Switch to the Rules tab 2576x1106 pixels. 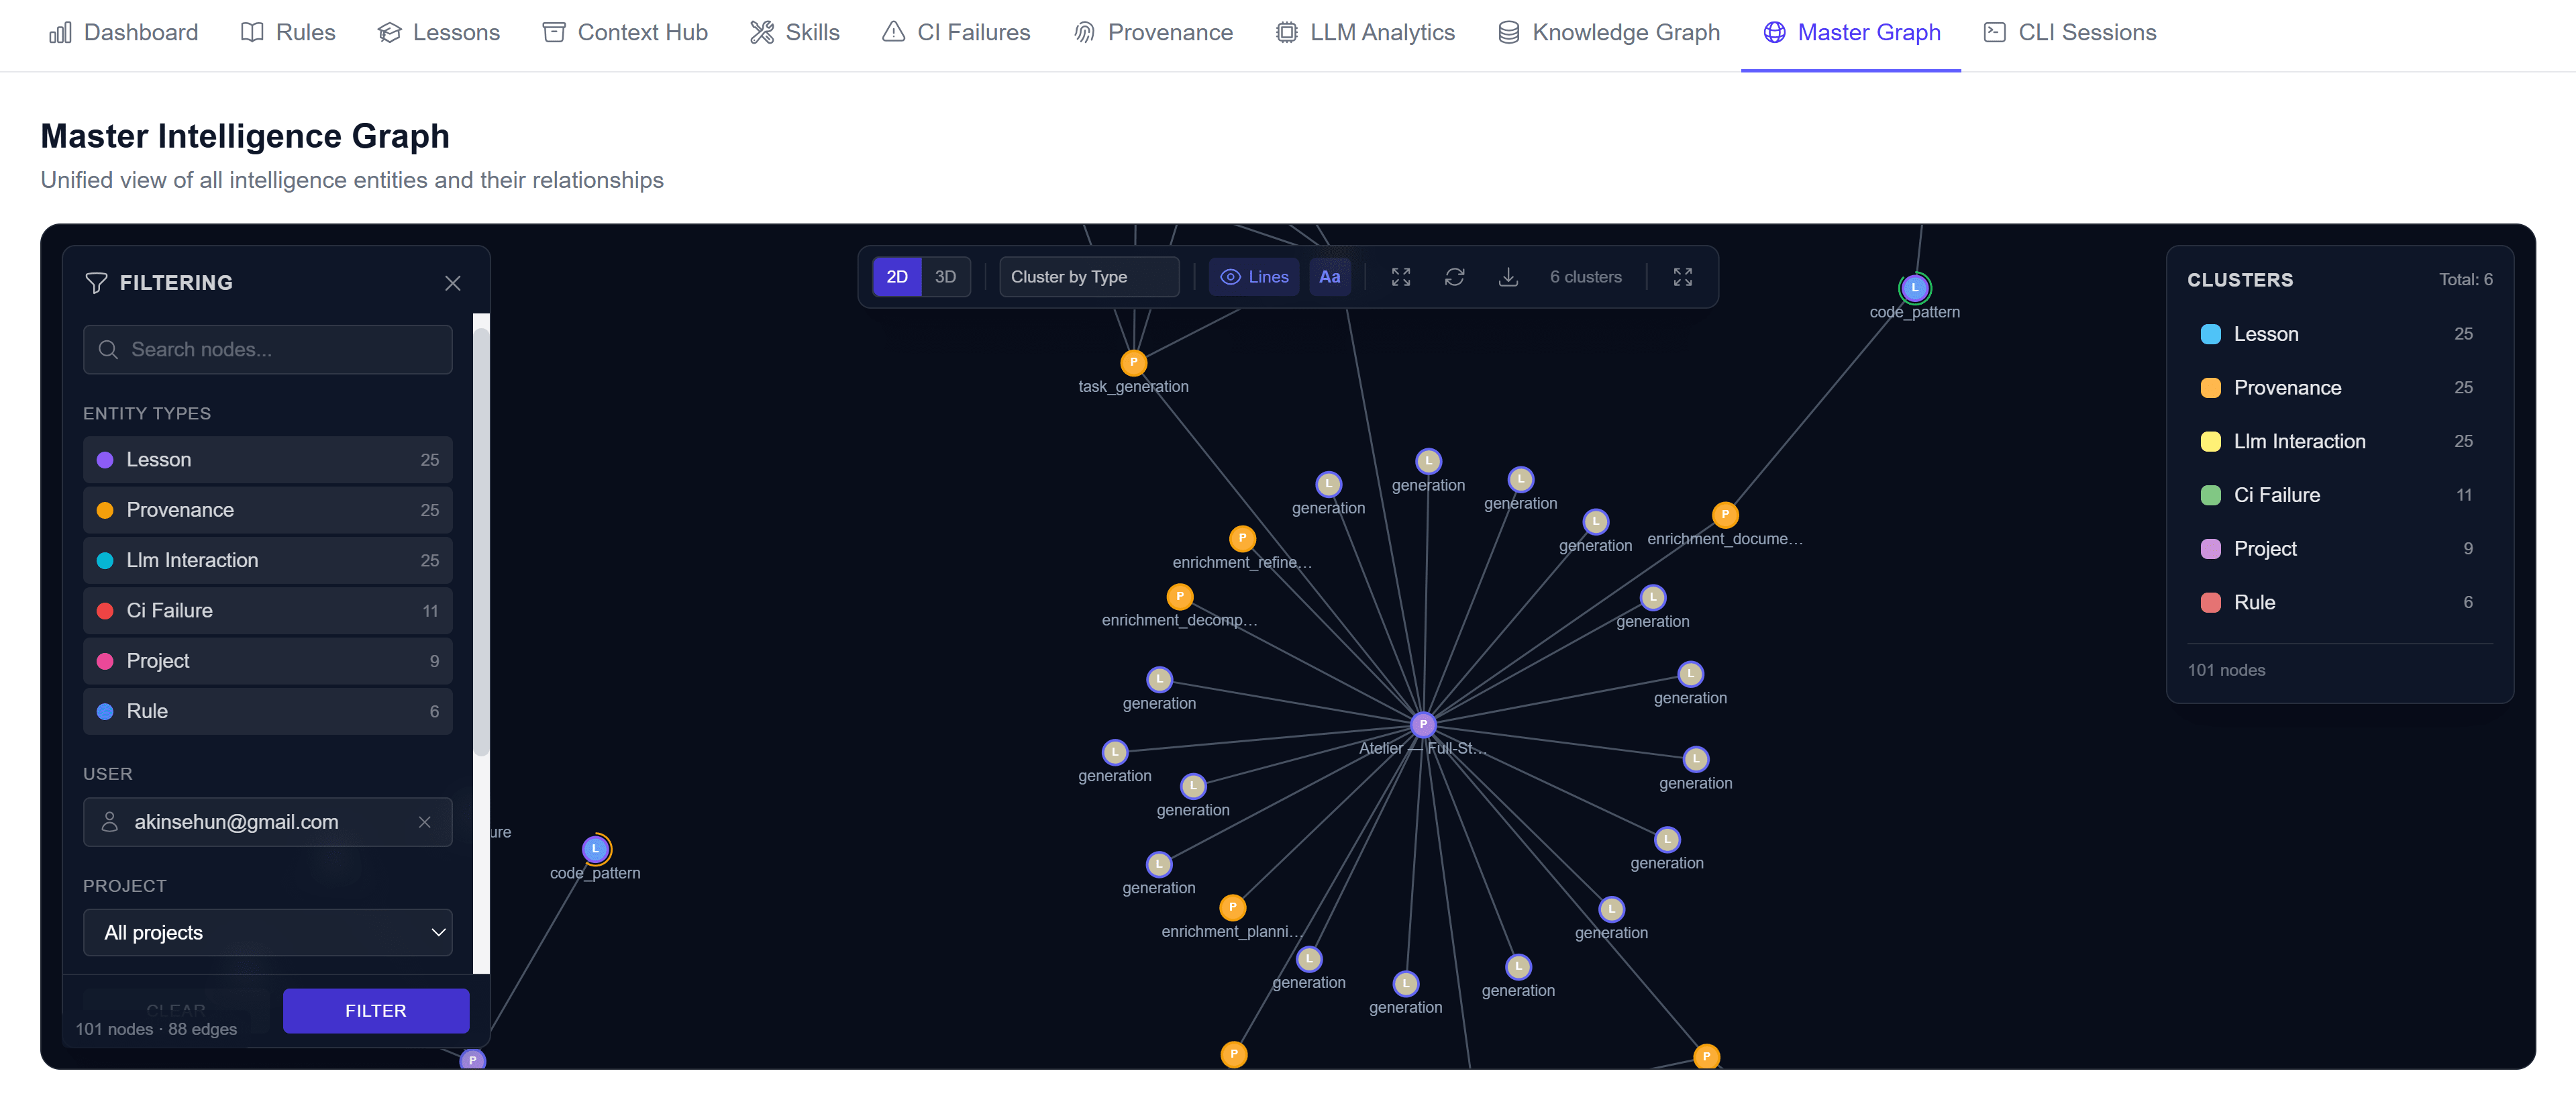pyautogui.click(x=288, y=32)
